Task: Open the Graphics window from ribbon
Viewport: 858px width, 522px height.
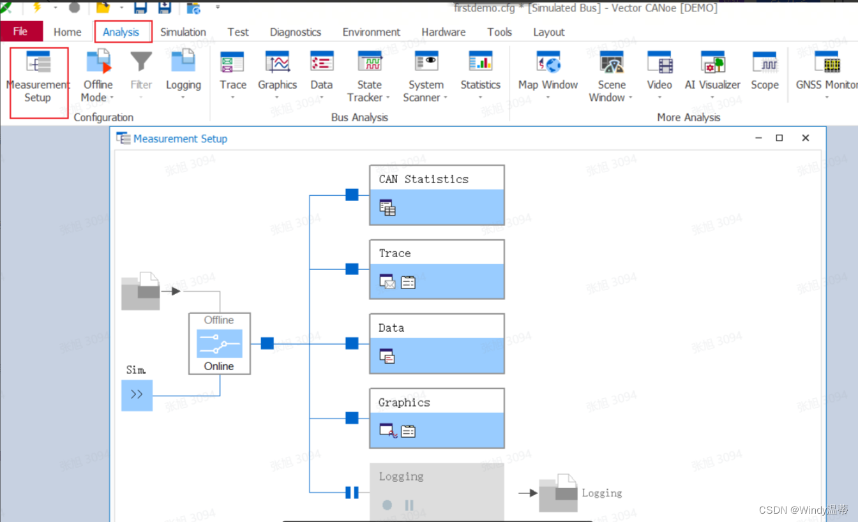Action: tap(278, 62)
